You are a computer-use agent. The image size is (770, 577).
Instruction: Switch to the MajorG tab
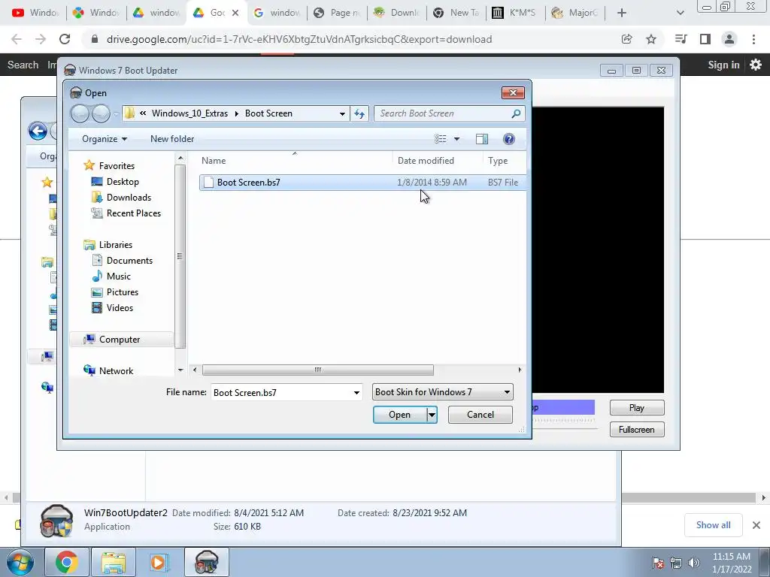[575, 13]
